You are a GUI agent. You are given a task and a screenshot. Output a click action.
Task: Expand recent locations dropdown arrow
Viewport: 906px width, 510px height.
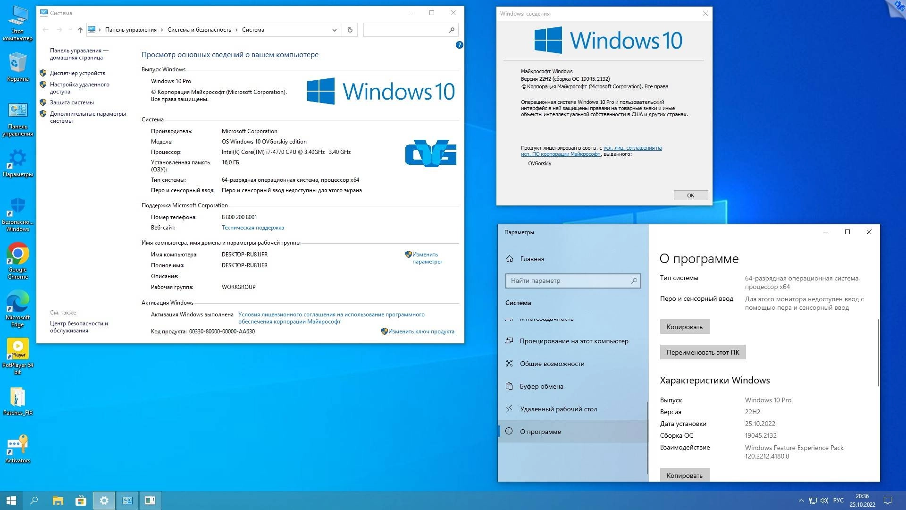point(70,30)
